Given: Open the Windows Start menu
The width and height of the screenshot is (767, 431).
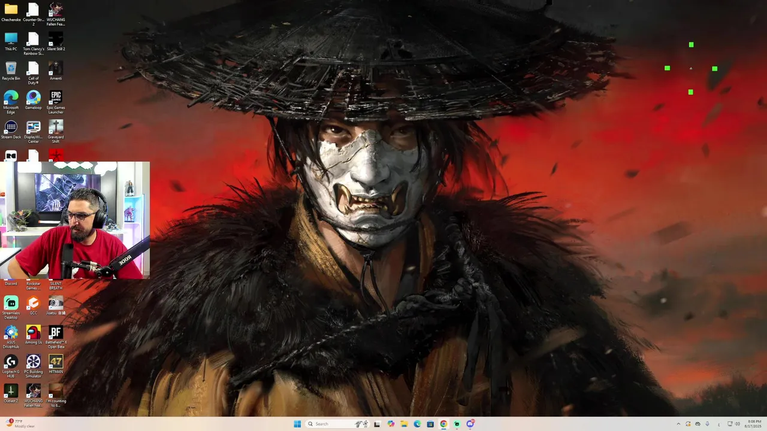Looking at the screenshot, I should click(297, 424).
